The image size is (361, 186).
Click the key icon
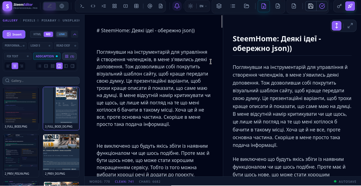click(x=339, y=6)
